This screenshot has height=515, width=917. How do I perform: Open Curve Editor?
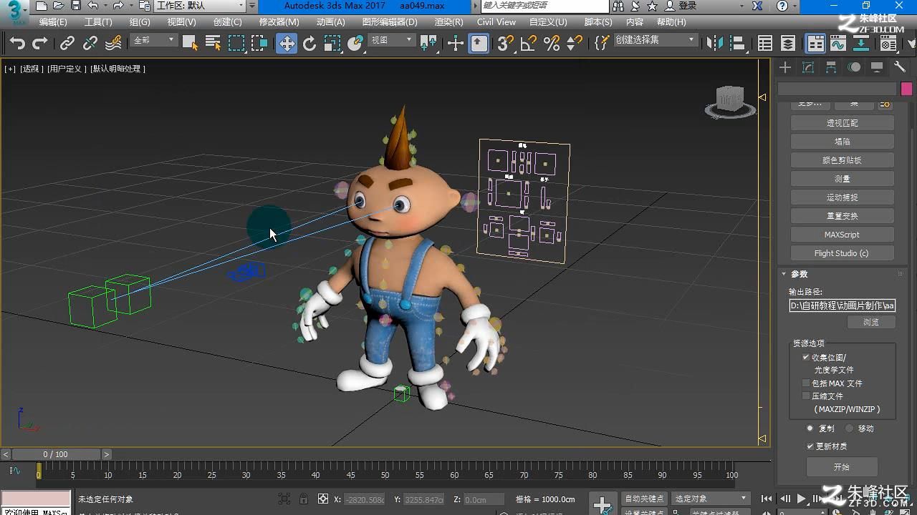tap(838, 44)
